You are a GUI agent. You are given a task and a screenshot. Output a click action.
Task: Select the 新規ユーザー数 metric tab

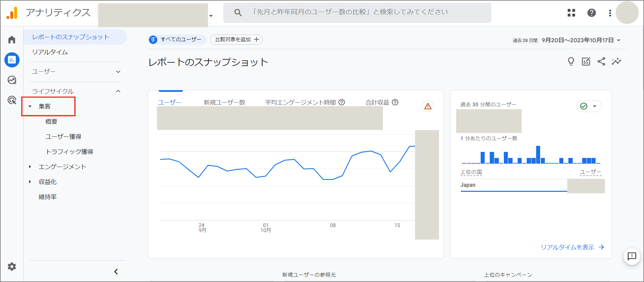point(225,102)
